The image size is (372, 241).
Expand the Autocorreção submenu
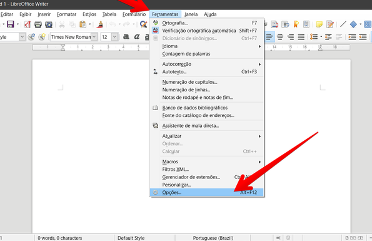207,64
